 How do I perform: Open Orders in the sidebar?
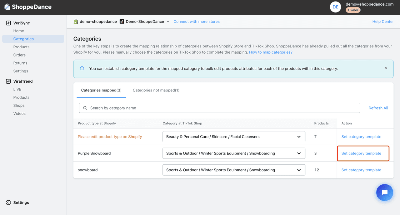pos(19,55)
